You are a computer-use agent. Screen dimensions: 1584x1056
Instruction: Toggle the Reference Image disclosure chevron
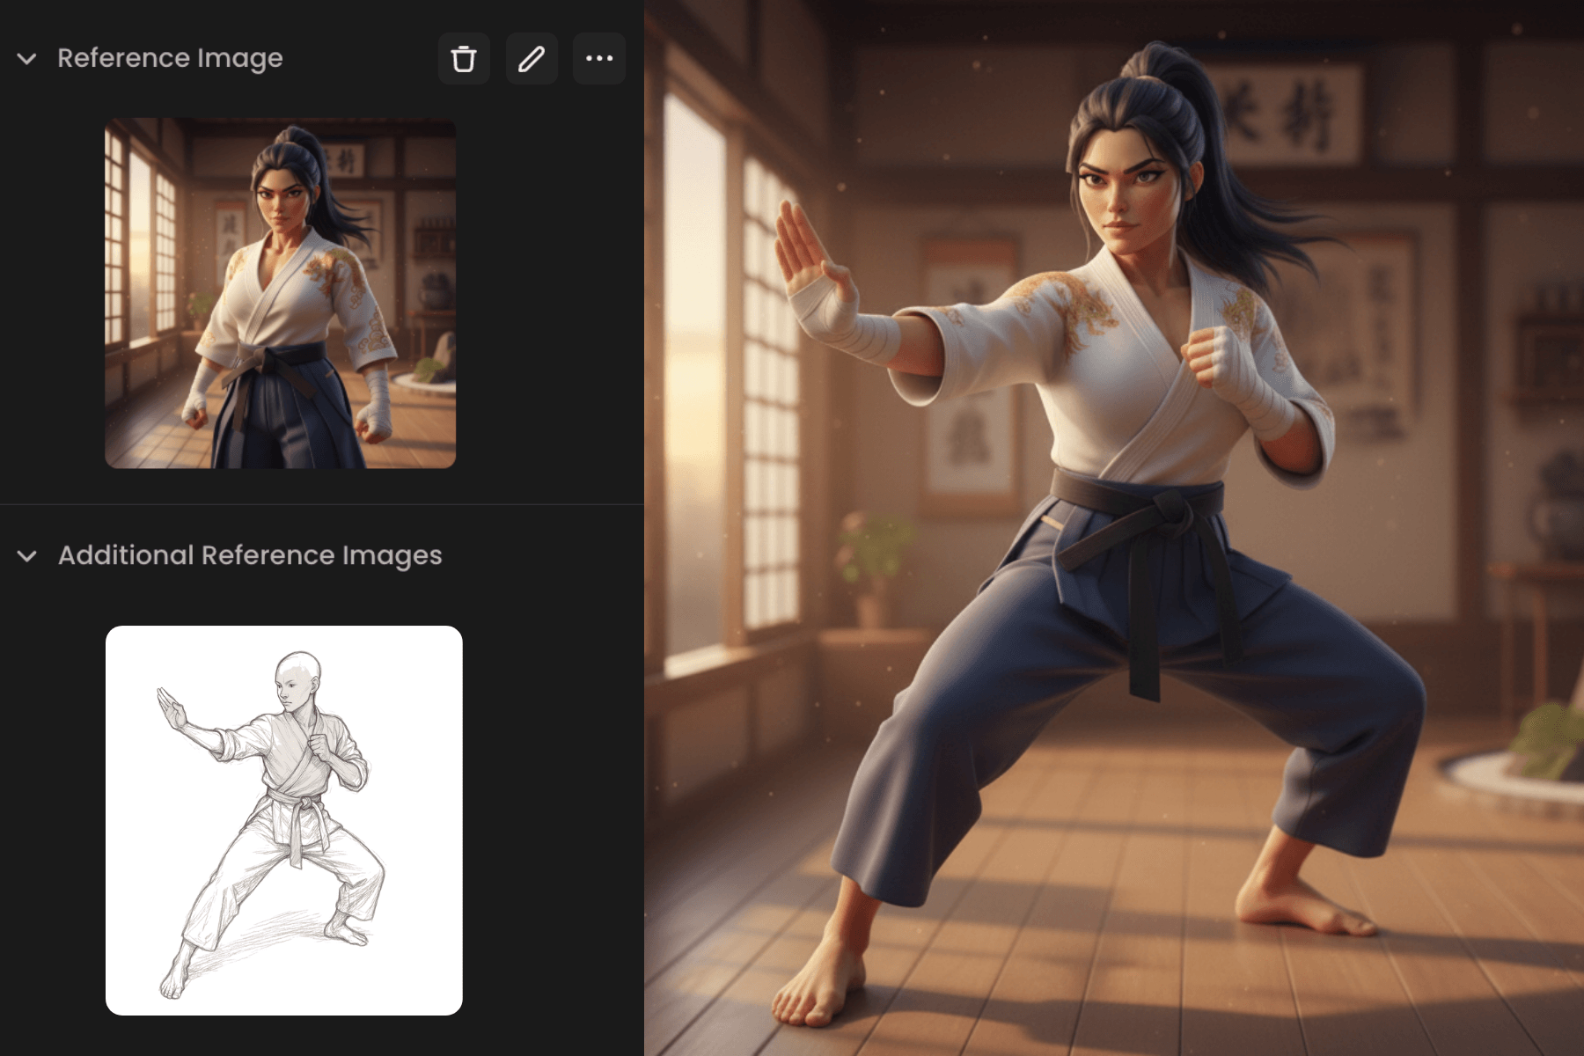click(26, 58)
